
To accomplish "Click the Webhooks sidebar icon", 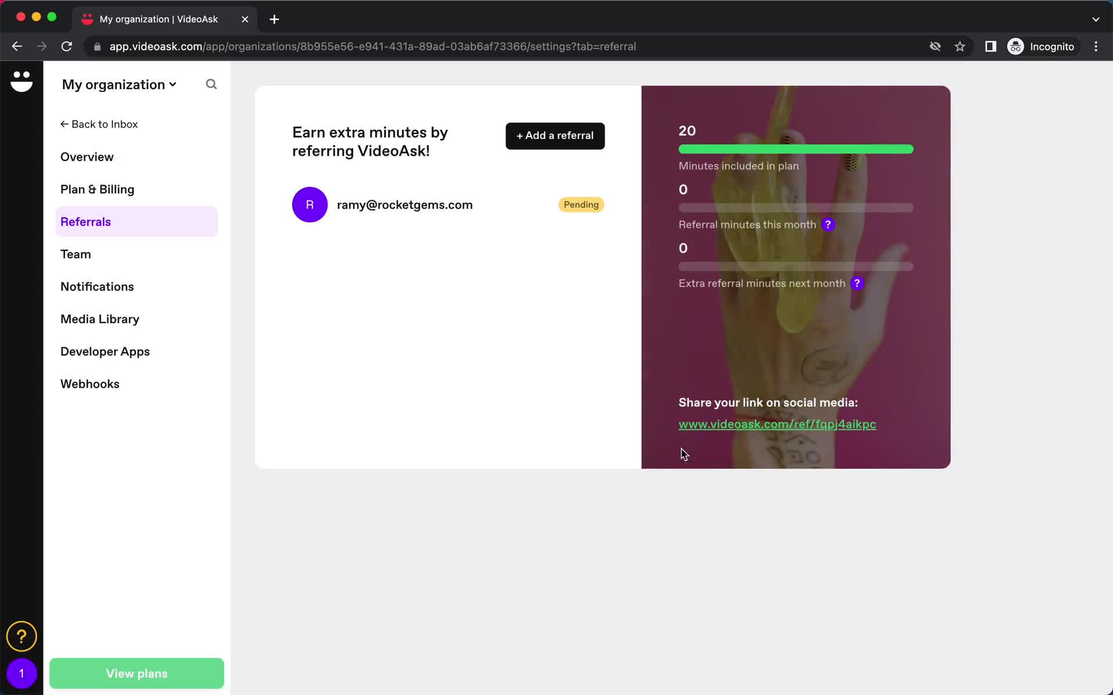I will 90,383.
